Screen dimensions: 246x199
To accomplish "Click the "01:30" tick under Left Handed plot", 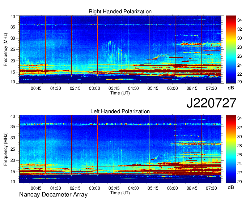I will click(x=56, y=188).
